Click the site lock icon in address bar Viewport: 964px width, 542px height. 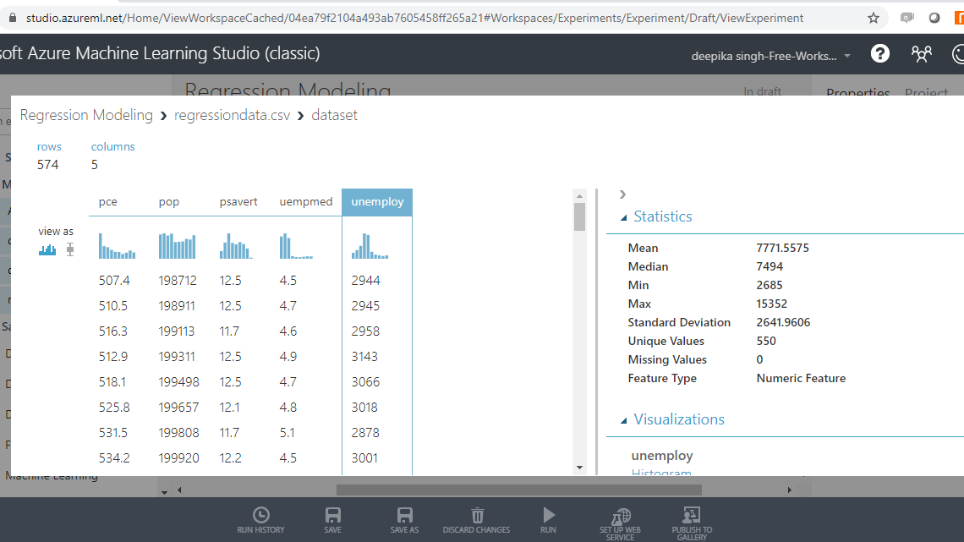click(13, 18)
